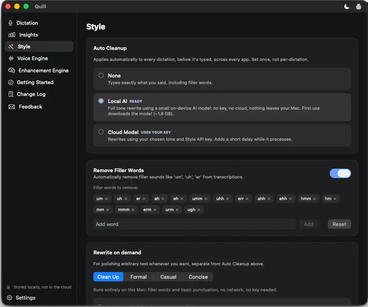Remove the 'mmm' filler word chip
This screenshot has height=307, width=368.
pyautogui.click(x=133, y=210)
